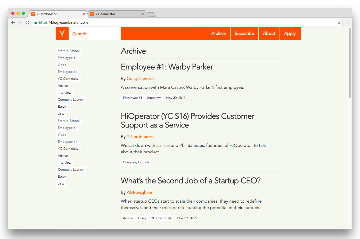Select the second Essay tag in the sidebar
Screen dimensions: 360x239
point(62,177)
